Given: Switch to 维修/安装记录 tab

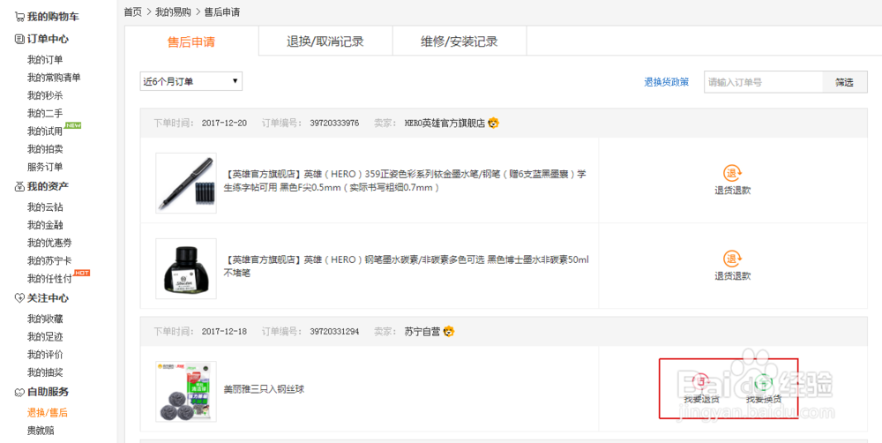Looking at the screenshot, I should (x=460, y=41).
